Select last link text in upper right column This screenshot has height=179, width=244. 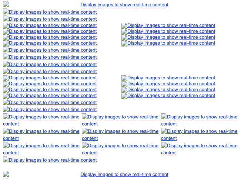click(x=171, y=43)
